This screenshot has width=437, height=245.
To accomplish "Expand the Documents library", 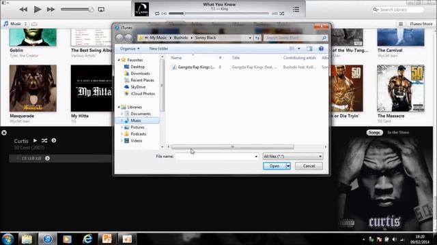I will tap(122, 114).
